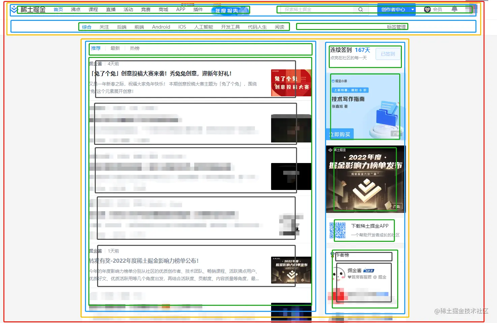The width and height of the screenshot is (497, 323).
Task: Switch feed to 最新 tab
Action: click(x=115, y=48)
